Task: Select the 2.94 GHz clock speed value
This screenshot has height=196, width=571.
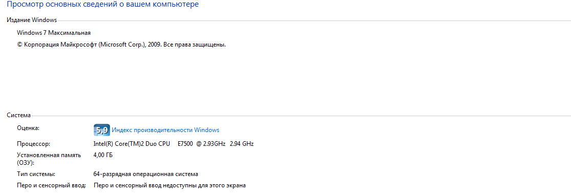Action: tap(242, 144)
